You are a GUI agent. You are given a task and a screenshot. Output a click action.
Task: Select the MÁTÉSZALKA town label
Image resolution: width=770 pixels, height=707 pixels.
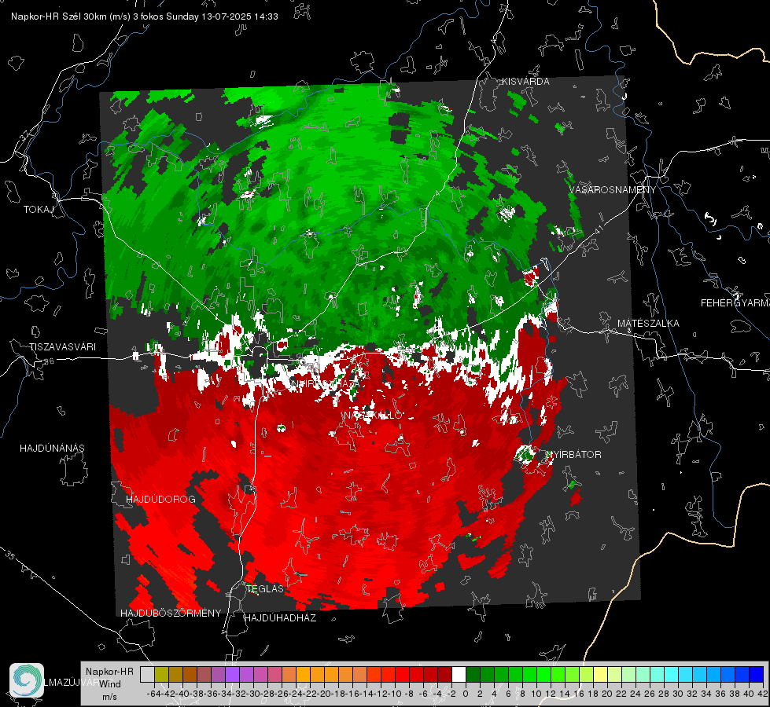tap(648, 323)
